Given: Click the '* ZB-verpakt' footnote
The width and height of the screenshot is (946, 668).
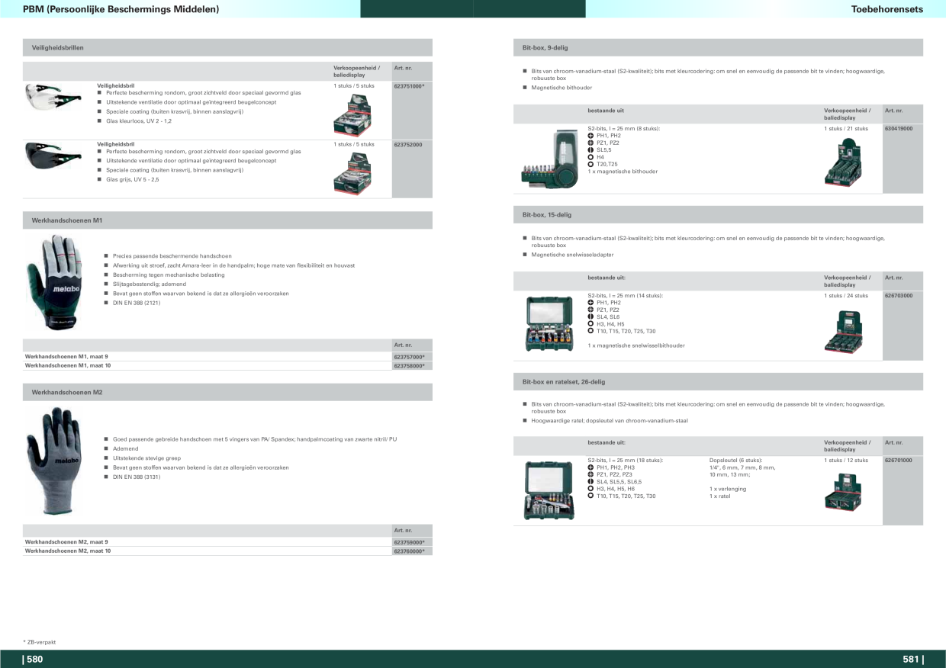Looking at the screenshot, I should pyautogui.click(x=39, y=642).
